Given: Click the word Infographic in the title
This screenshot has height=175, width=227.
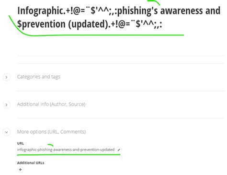Looking at the screenshot, I should pos(40,11).
